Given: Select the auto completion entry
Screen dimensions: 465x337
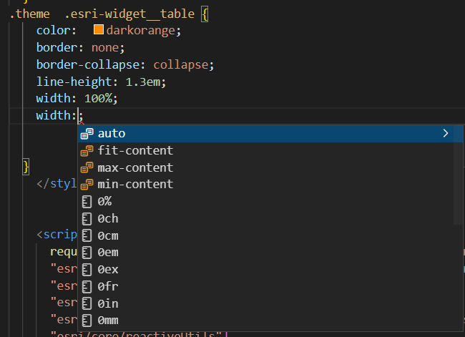Looking at the screenshot, I should click(x=112, y=134).
